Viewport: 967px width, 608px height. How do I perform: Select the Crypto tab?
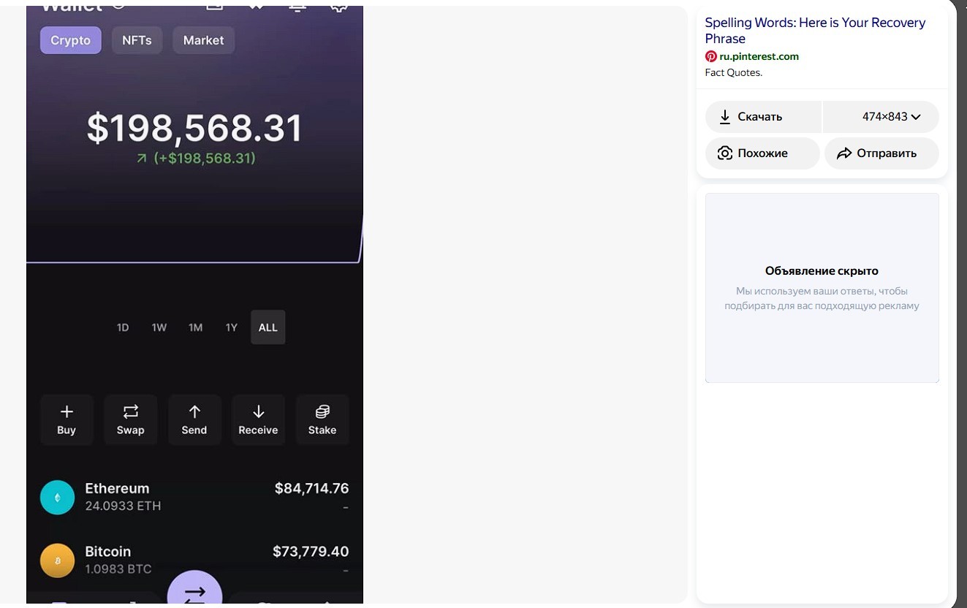pos(70,40)
